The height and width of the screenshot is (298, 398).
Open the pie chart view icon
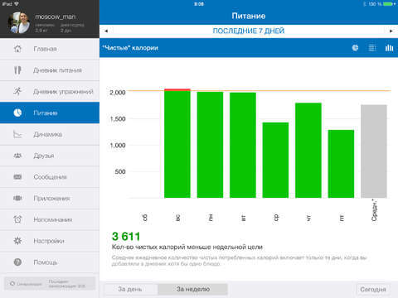pos(355,48)
